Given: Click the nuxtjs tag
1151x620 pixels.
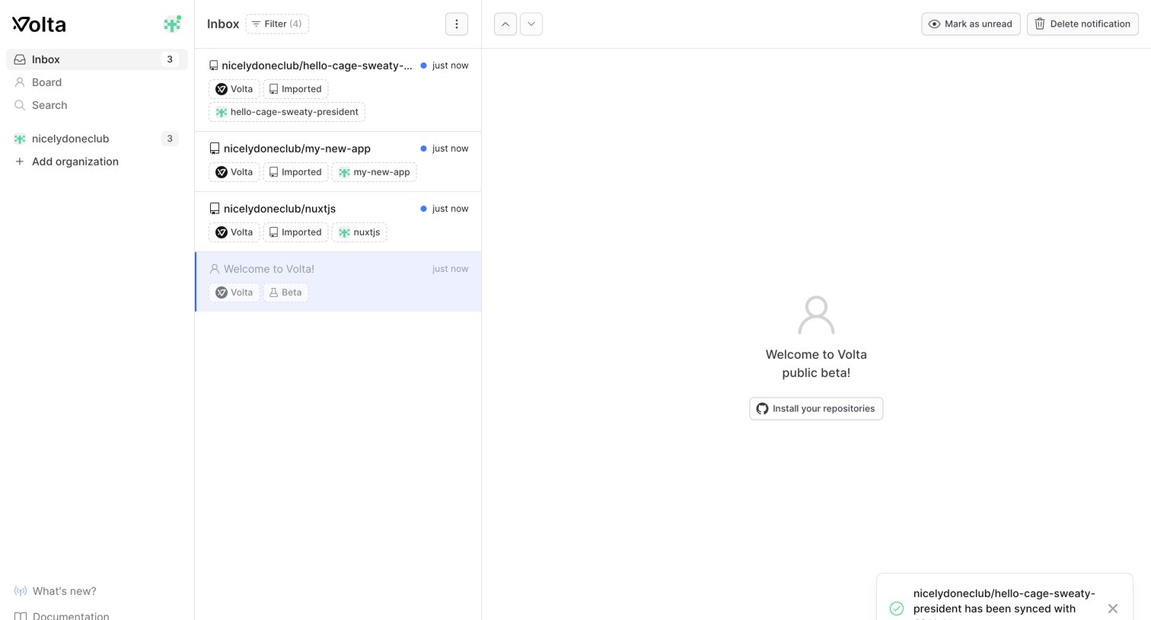Looking at the screenshot, I should coord(359,232).
